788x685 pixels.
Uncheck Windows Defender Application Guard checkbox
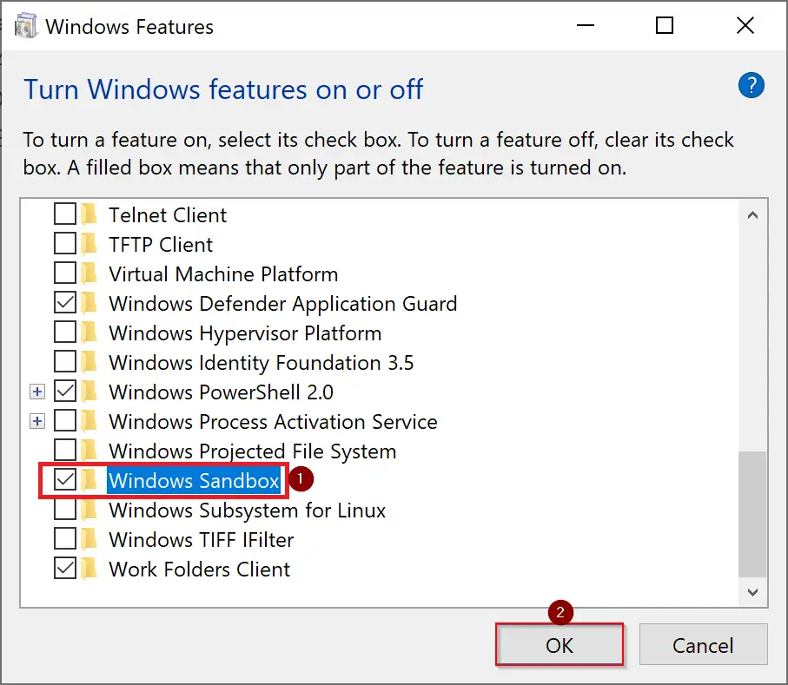point(65,303)
